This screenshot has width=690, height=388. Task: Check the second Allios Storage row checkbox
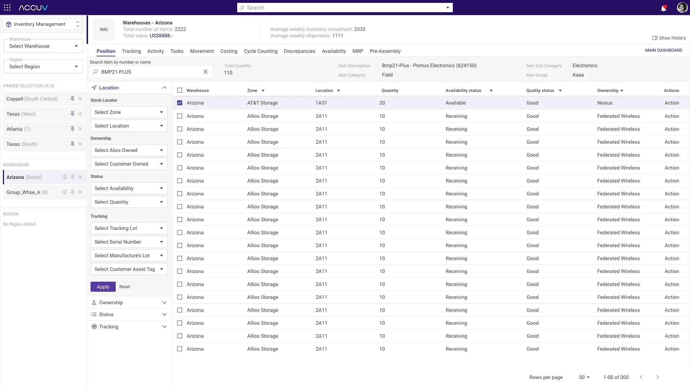click(180, 129)
